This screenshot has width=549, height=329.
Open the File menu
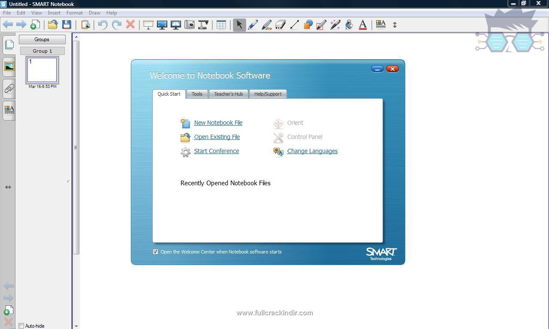[7, 13]
